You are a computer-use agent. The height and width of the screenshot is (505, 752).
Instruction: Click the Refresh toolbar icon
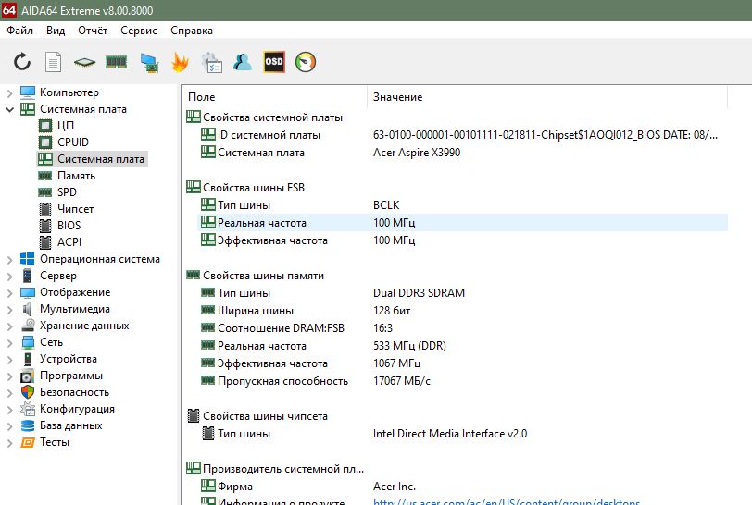click(x=22, y=62)
